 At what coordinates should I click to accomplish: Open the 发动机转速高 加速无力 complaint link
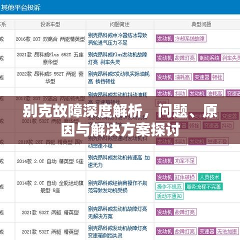118,161
